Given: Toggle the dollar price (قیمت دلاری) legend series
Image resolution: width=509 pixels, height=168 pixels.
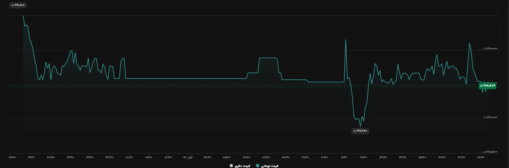Looking at the screenshot, I should pos(240,166).
